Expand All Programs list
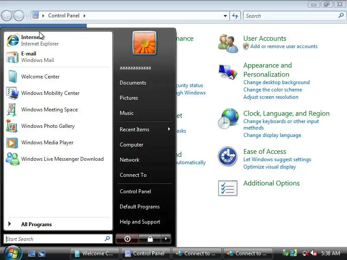Viewport: 347px width, 260px height. coord(58,224)
